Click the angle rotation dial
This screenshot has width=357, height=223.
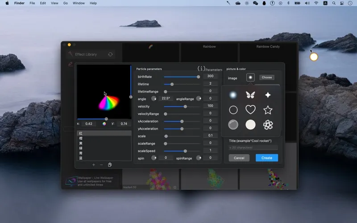[x=154, y=99]
